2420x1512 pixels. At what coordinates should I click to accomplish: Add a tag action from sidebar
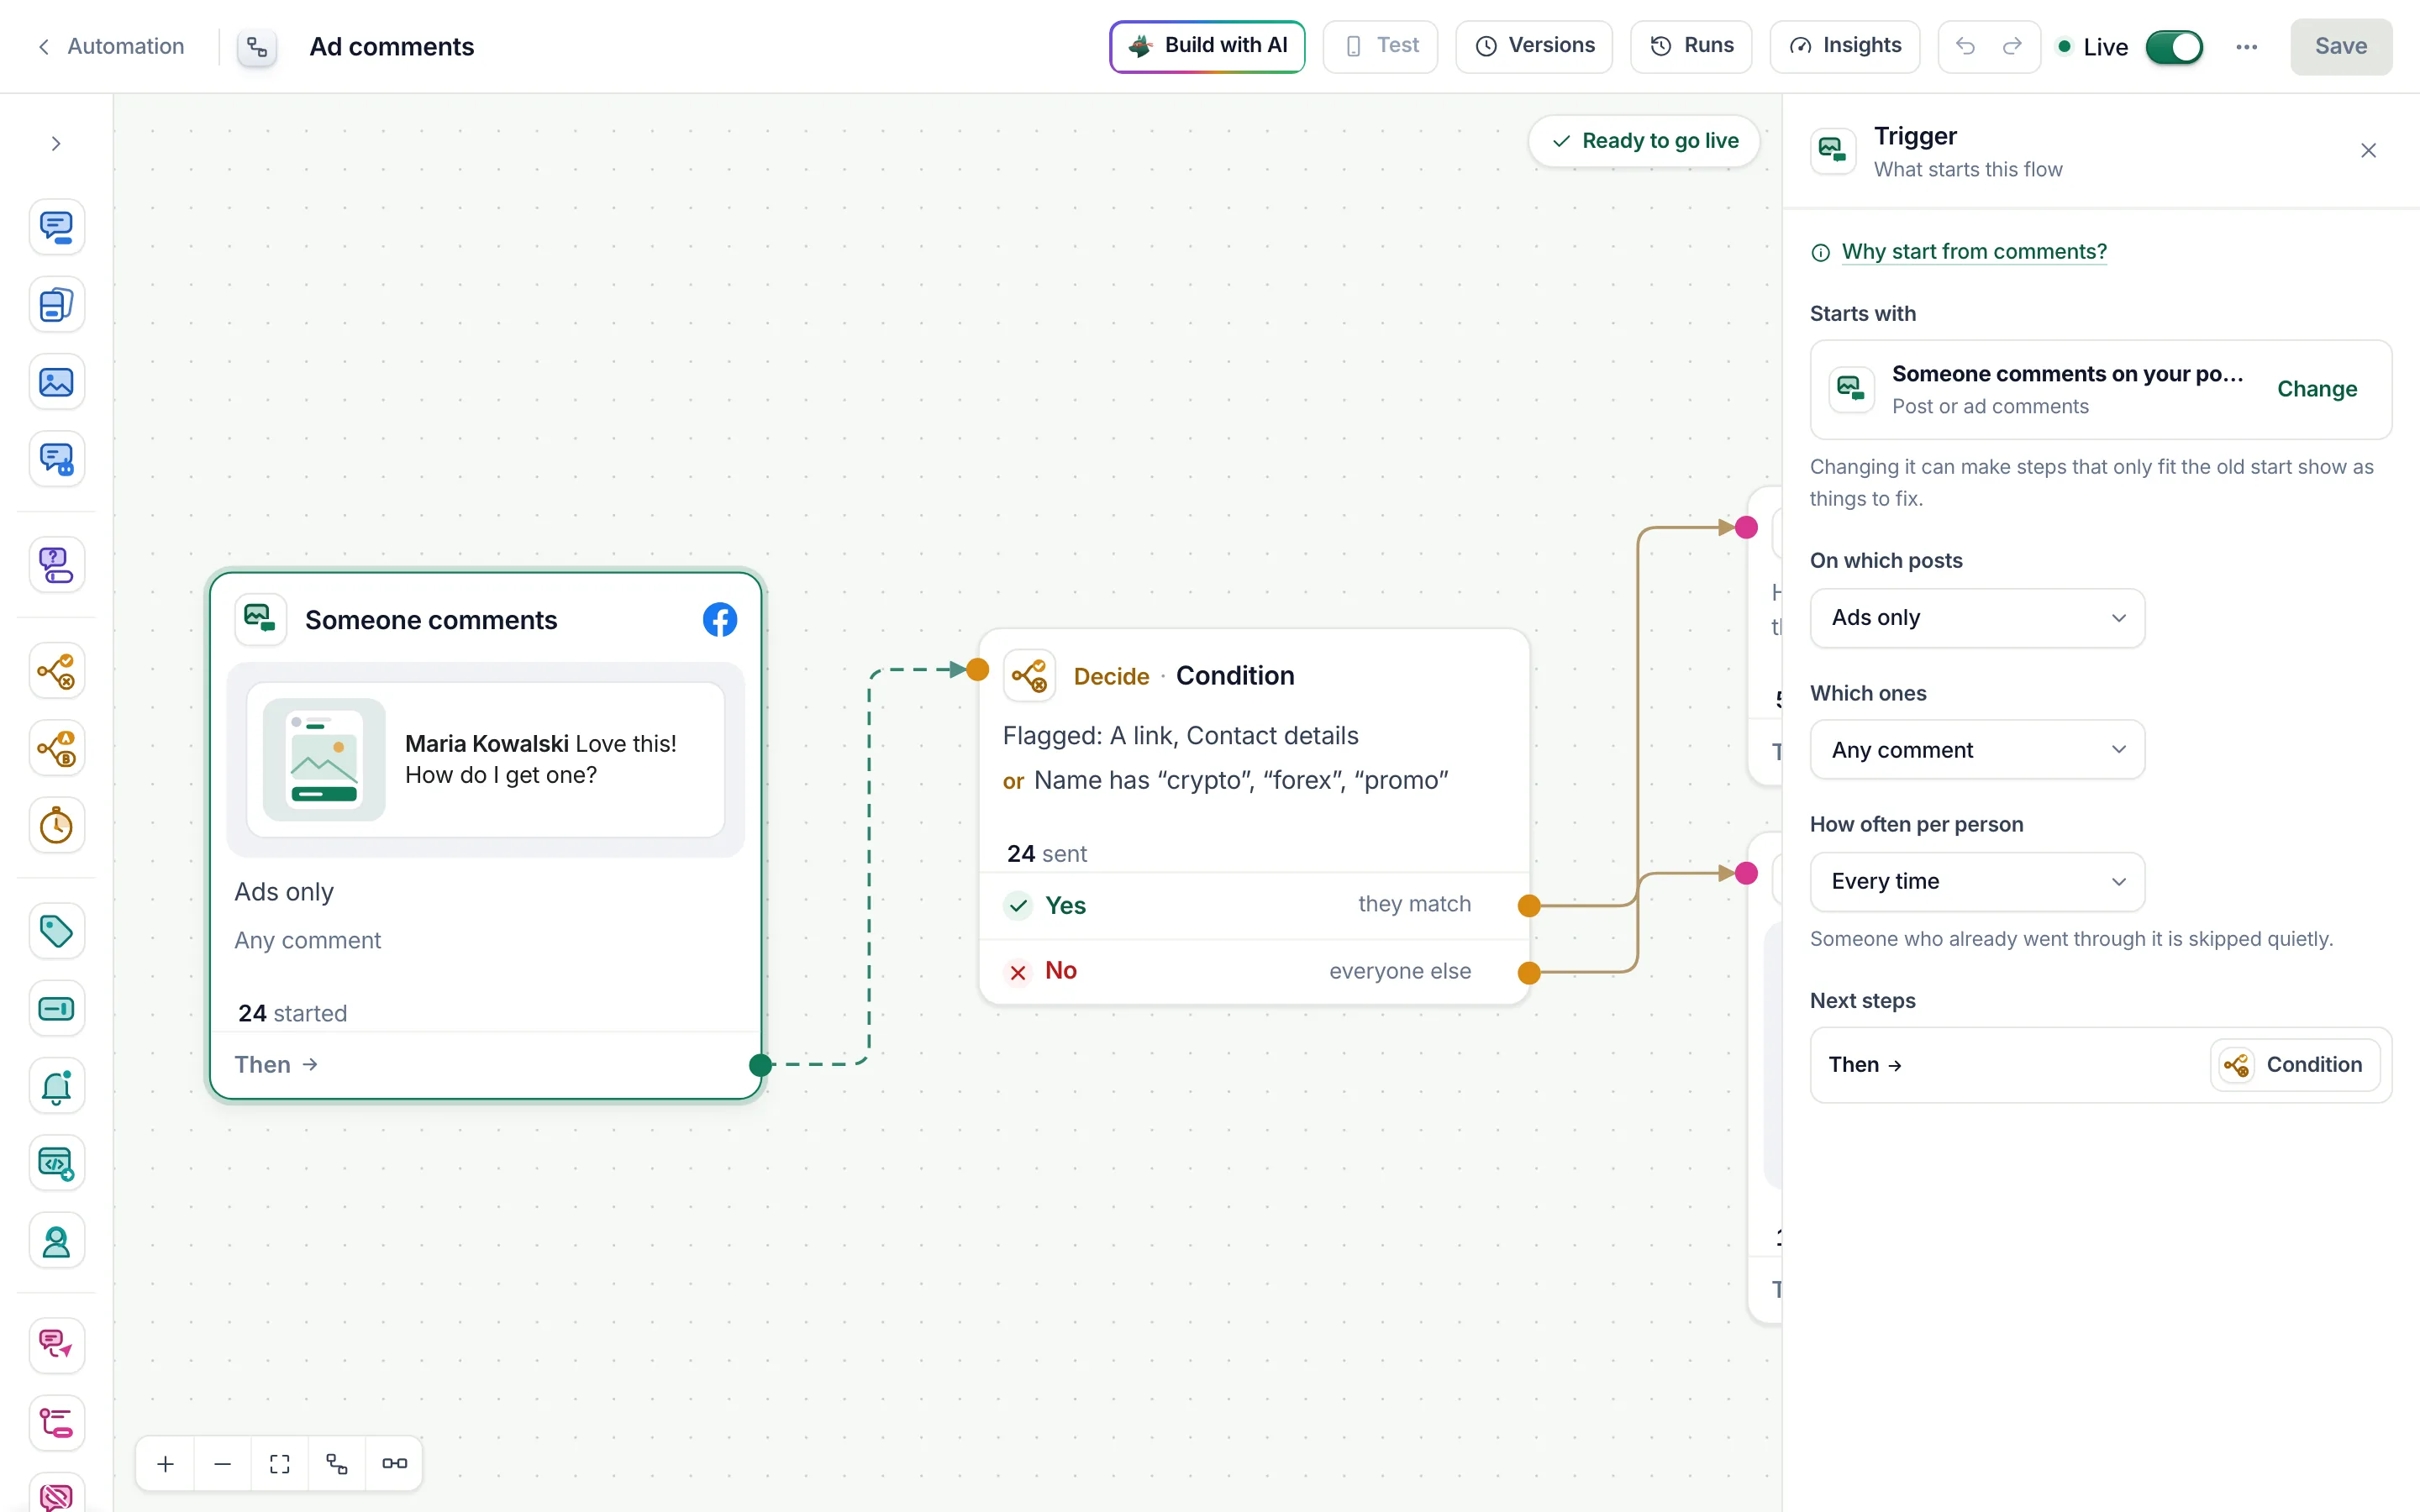[56, 932]
